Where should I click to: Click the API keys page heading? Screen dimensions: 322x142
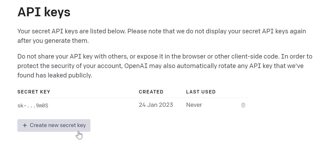pyautogui.click(x=44, y=12)
